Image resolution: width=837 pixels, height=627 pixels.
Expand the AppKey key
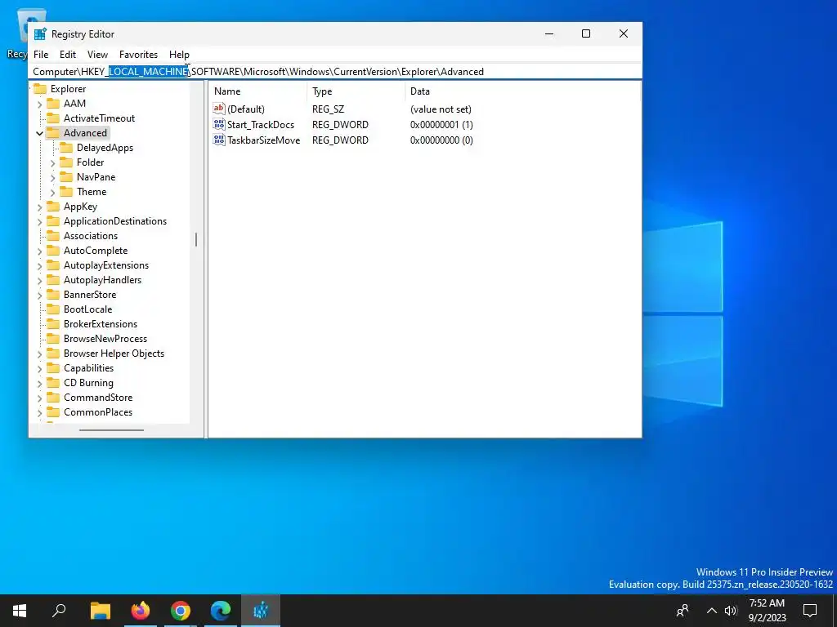[39, 207]
